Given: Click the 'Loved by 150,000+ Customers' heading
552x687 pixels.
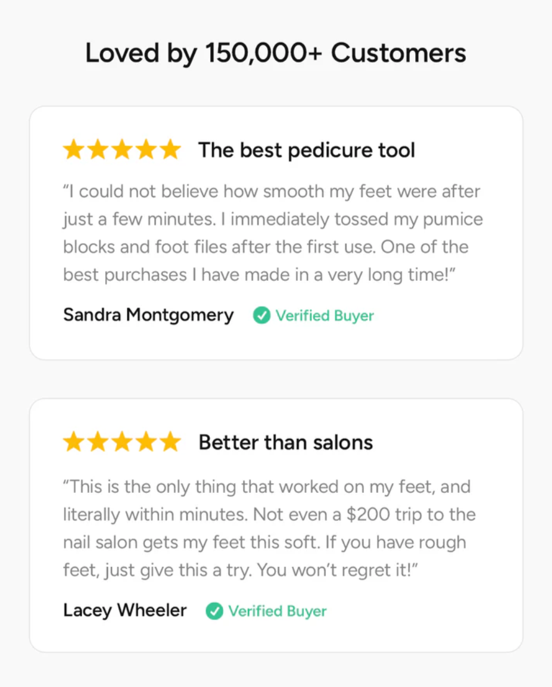Looking at the screenshot, I should [275, 53].
